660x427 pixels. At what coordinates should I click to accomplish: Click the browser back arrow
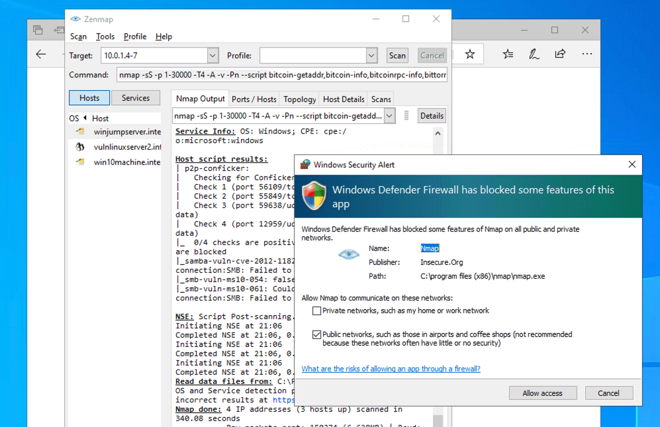click(x=41, y=54)
